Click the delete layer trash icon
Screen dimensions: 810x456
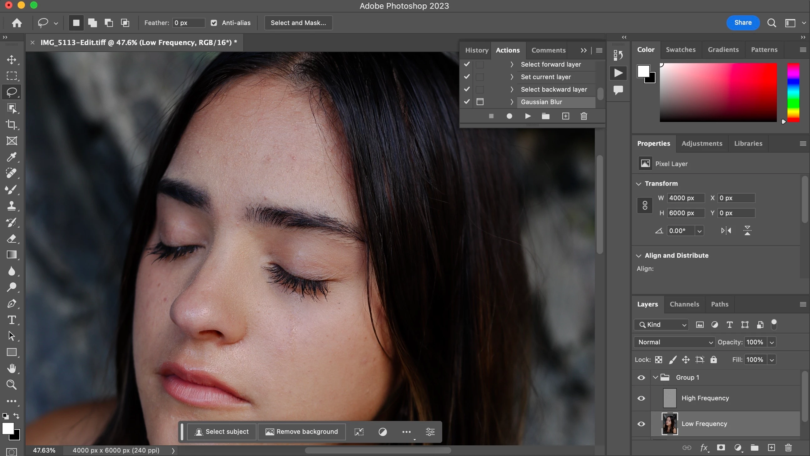point(788,448)
